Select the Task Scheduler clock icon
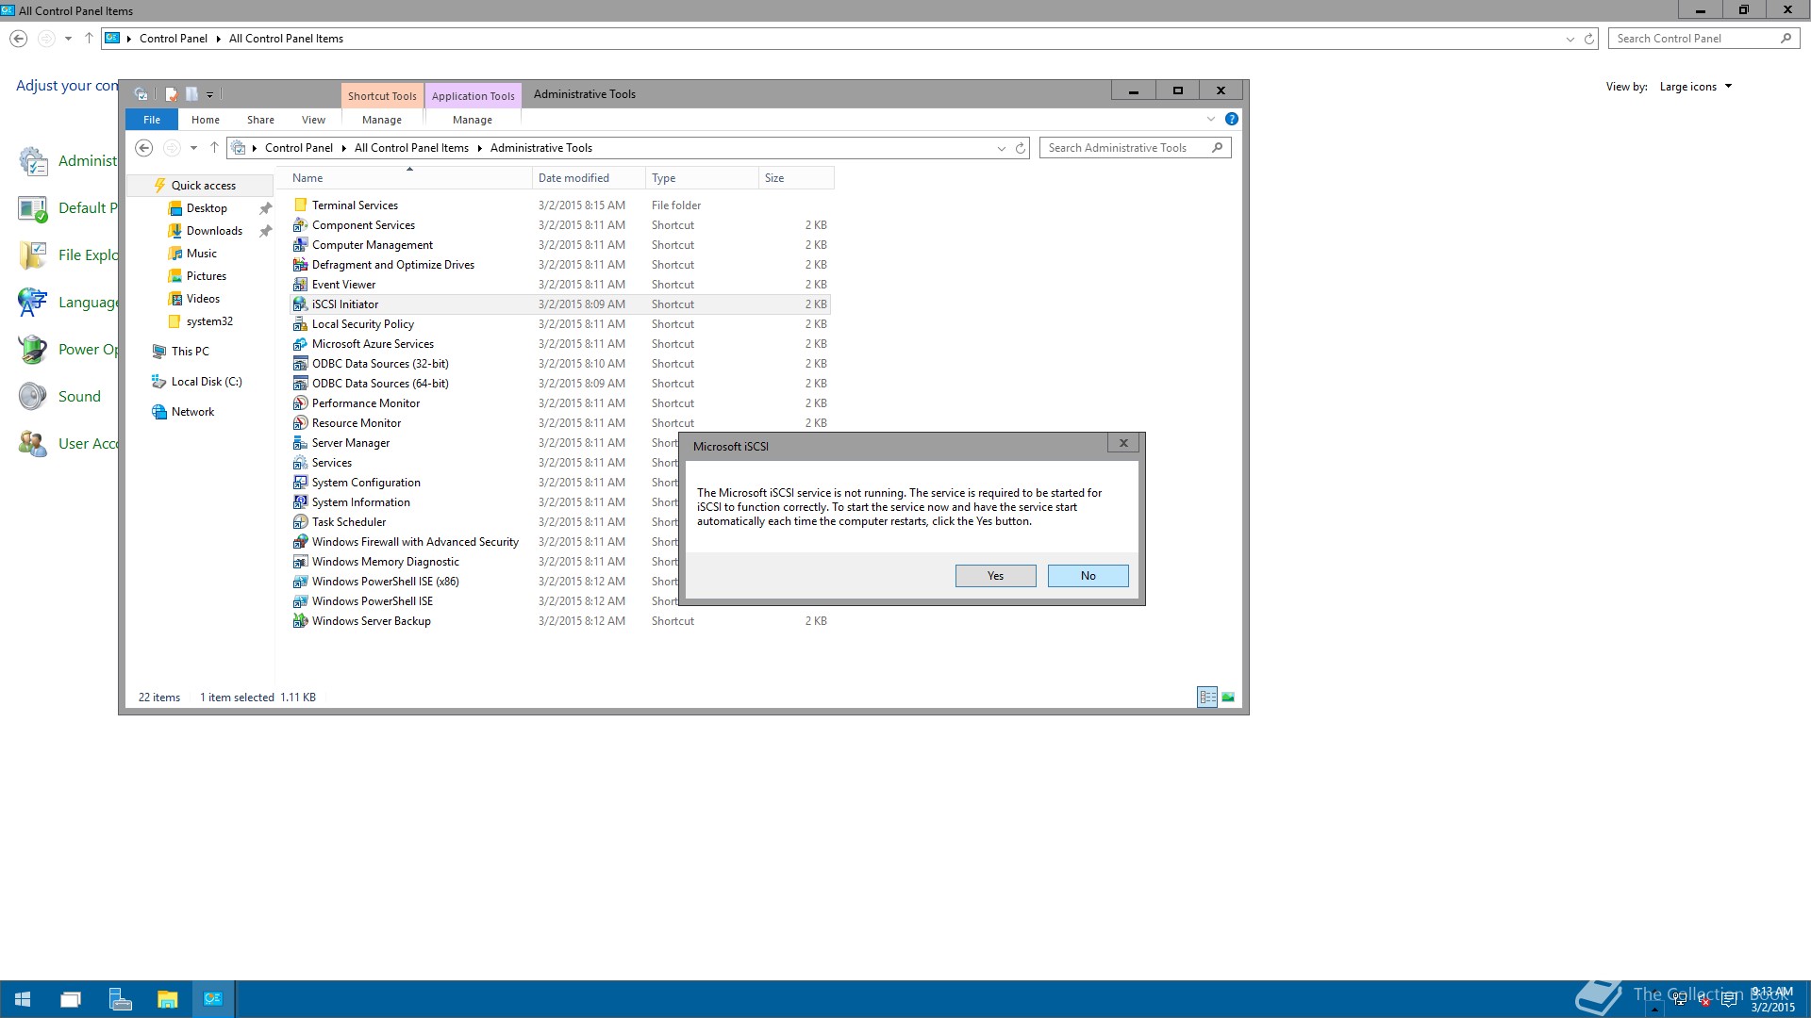 pyautogui.click(x=300, y=522)
